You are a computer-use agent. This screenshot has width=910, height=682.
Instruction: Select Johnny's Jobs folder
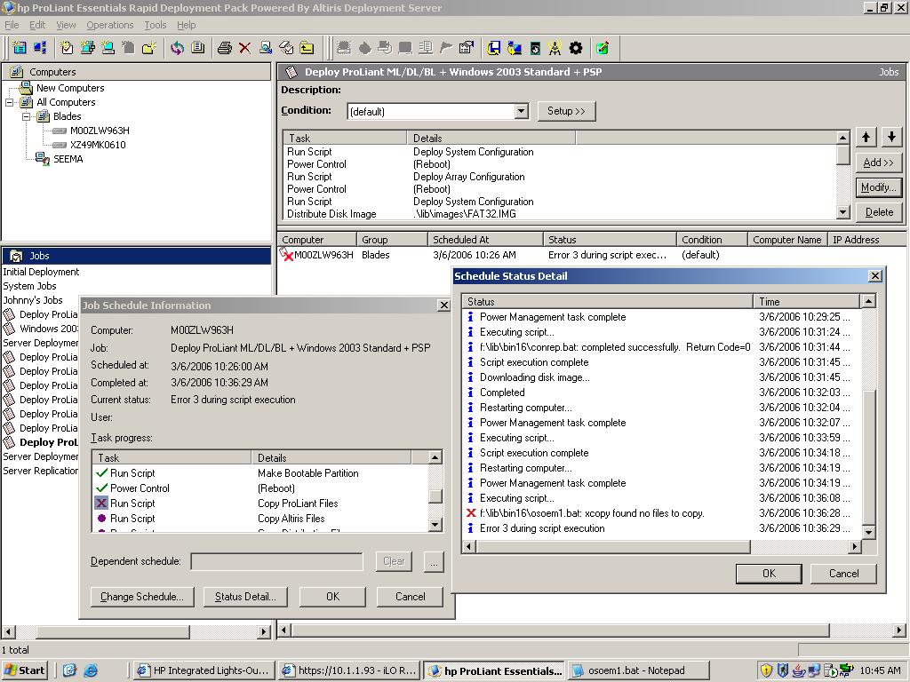point(33,300)
